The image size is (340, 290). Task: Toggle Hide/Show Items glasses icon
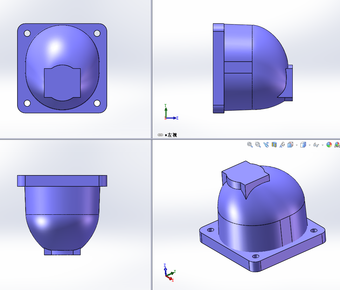point(316,145)
